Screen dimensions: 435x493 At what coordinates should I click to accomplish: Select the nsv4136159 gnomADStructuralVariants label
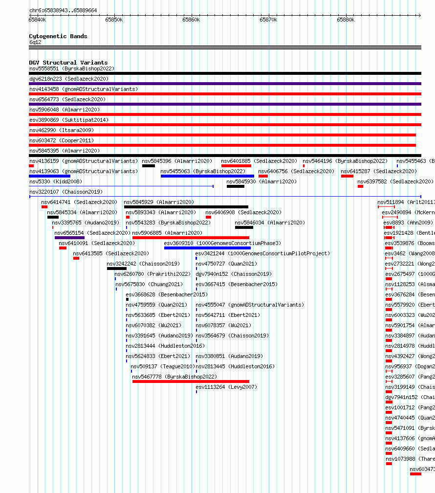pos(84,161)
